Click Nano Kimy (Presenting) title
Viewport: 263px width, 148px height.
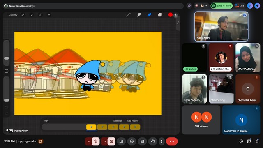tap(22, 6)
